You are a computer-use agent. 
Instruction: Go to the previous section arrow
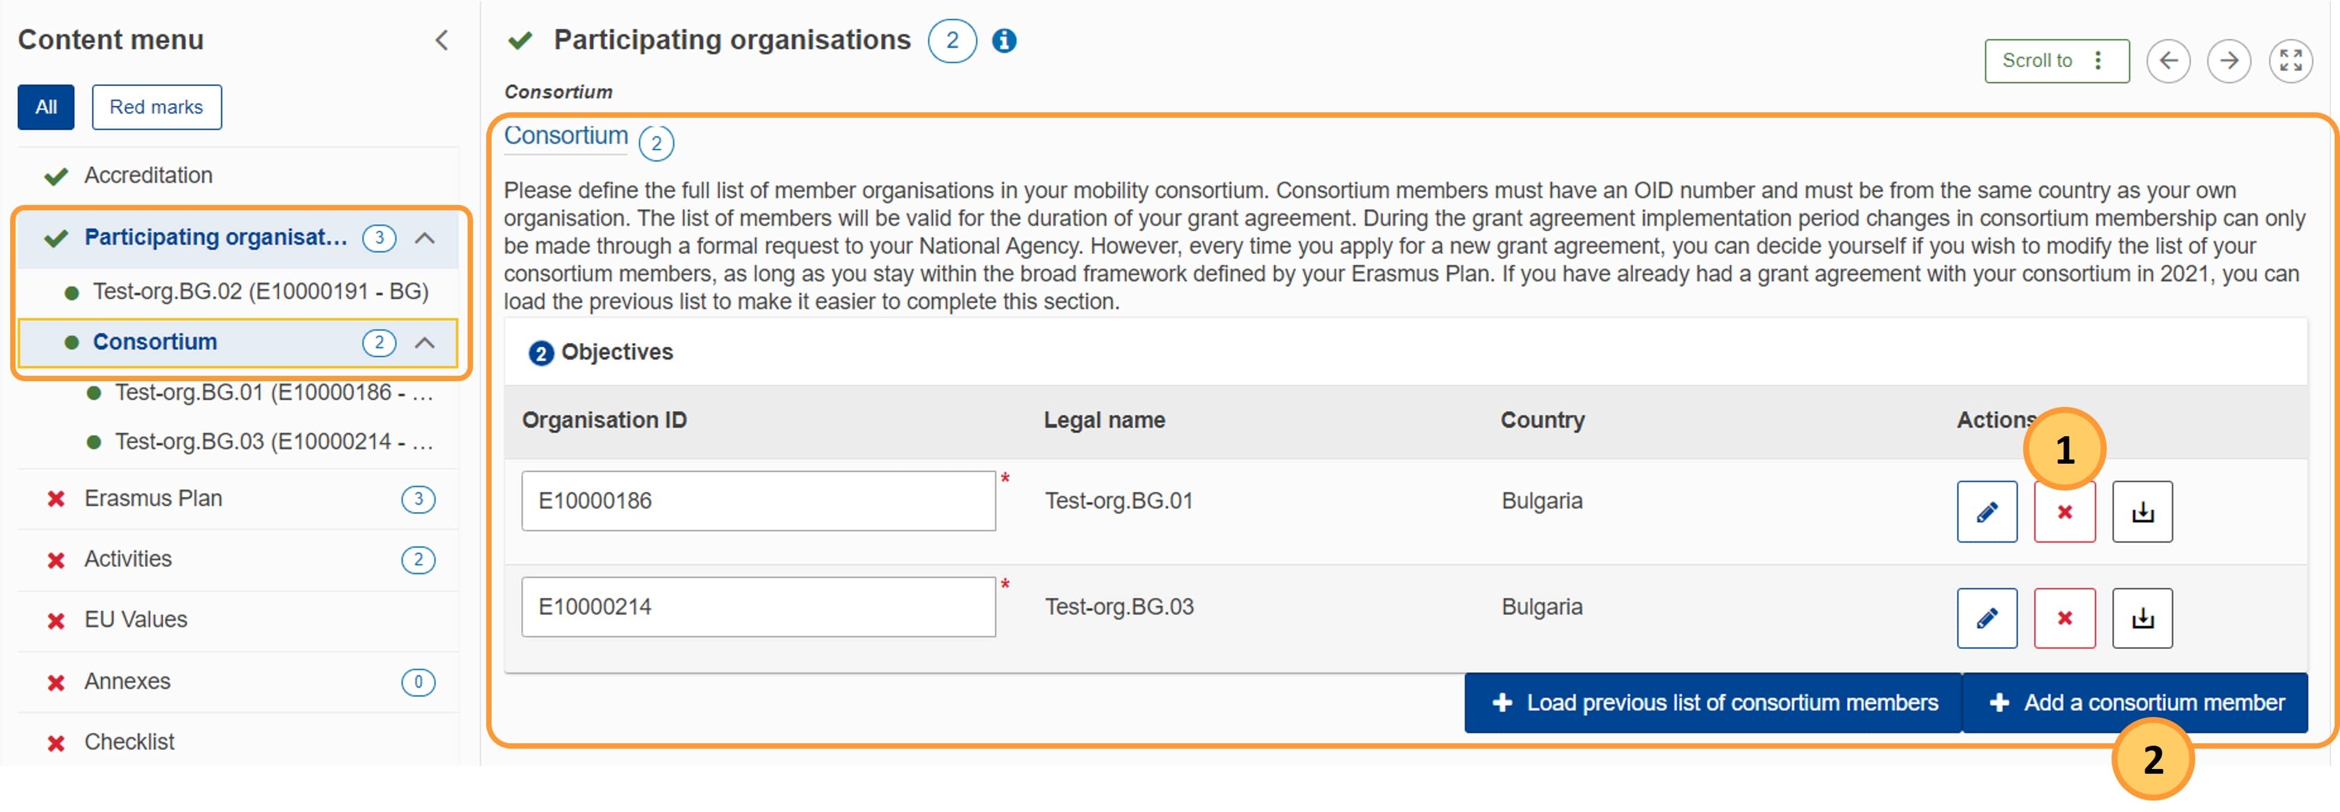coord(2168,61)
